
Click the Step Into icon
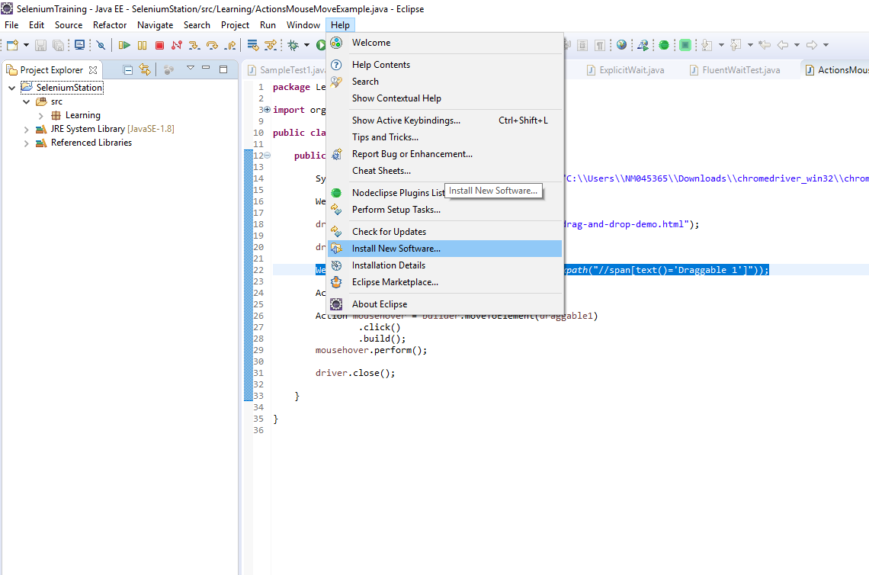pos(194,45)
